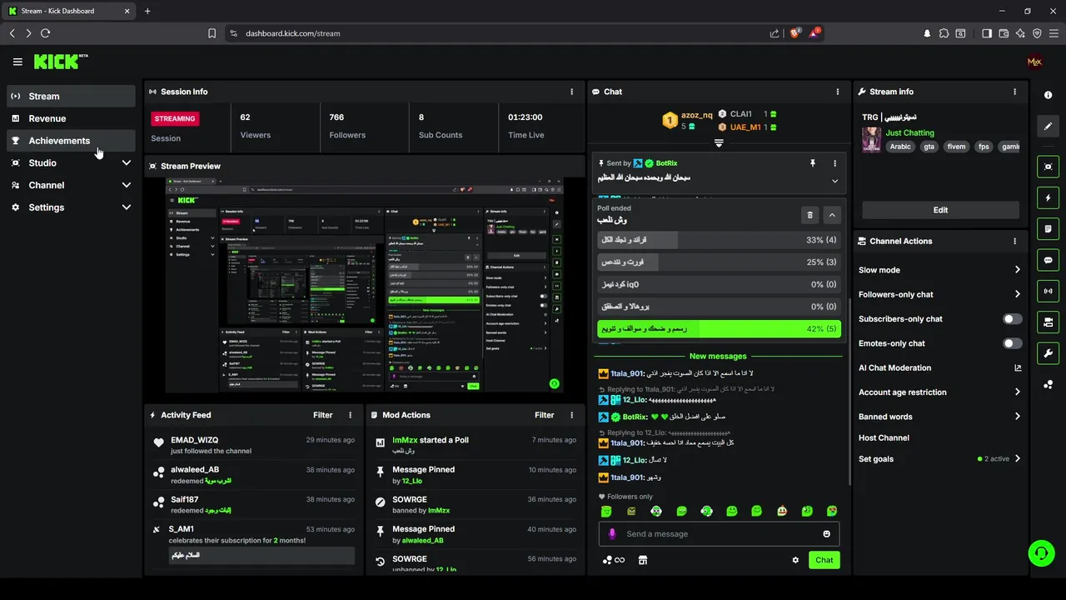Open a new browser tab

147,11
